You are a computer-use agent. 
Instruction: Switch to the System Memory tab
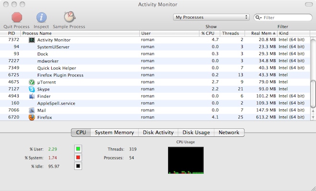(x=114, y=132)
